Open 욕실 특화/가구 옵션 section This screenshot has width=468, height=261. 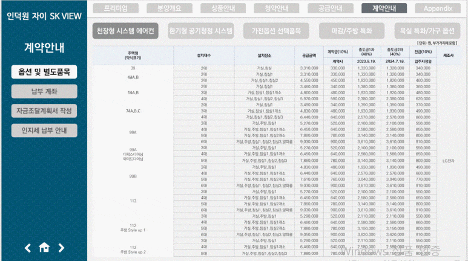click(x=427, y=31)
